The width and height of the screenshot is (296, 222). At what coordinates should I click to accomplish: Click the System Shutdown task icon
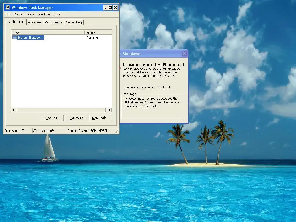pyautogui.click(x=14, y=37)
